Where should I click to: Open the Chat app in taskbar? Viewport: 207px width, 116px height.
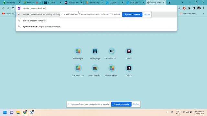click(x=12, y=112)
